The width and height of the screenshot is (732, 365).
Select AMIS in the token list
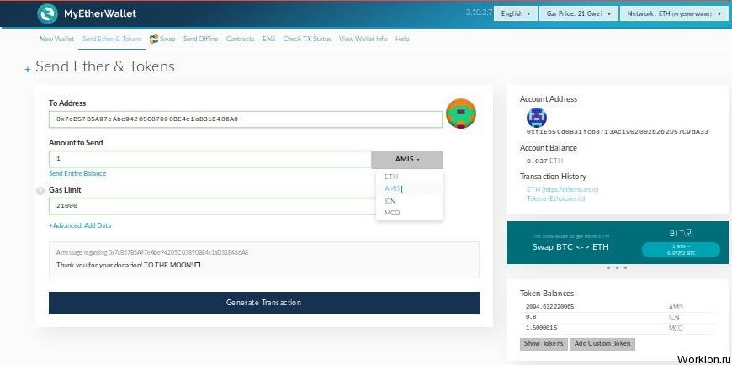(x=392, y=188)
